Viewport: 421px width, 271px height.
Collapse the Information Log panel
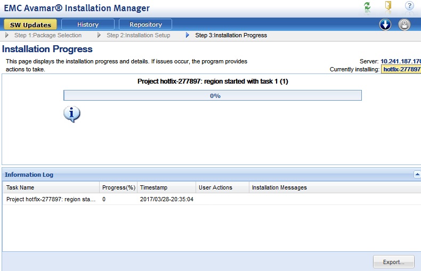pyautogui.click(x=417, y=175)
